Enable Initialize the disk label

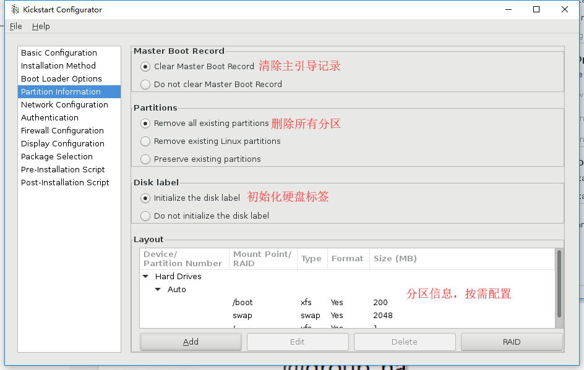(145, 198)
